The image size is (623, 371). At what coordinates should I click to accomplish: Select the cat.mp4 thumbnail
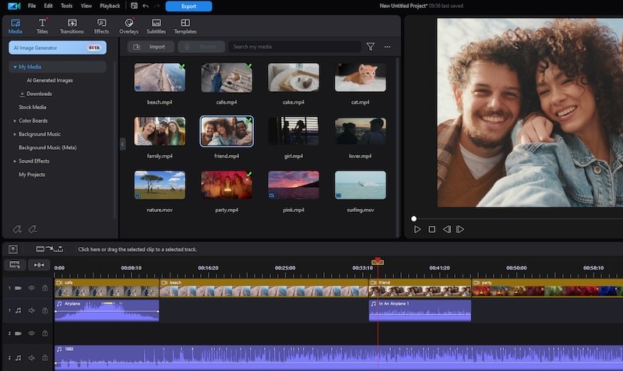click(361, 77)
